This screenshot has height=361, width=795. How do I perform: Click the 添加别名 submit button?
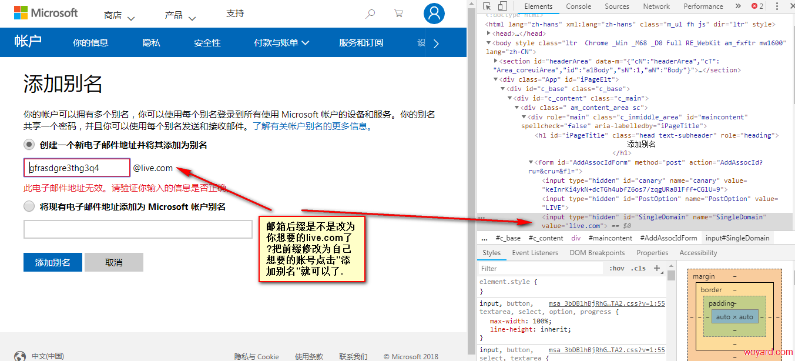pos(53,262)
